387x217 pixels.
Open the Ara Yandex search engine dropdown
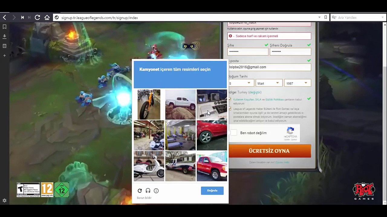click(383, 17)
